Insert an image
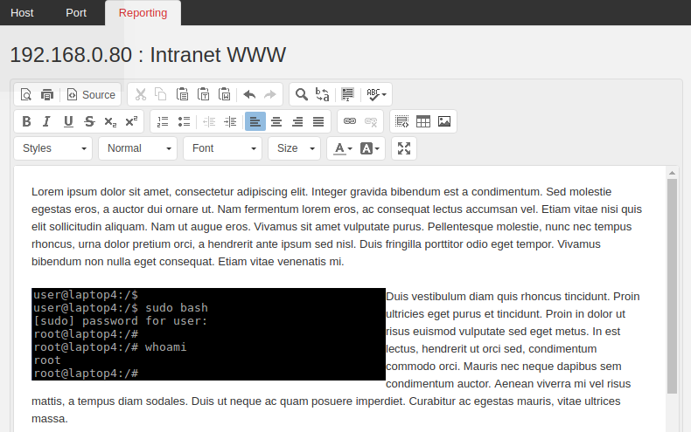Screen dimensions: 691x432 point(444,121)
